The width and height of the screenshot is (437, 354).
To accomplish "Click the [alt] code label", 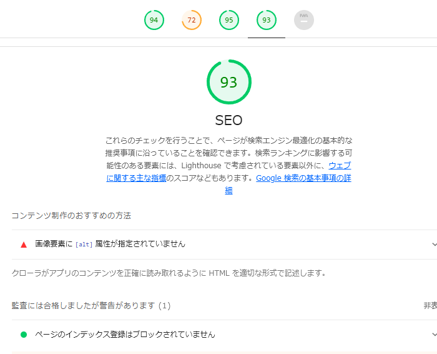I will (x=84, y=245).
